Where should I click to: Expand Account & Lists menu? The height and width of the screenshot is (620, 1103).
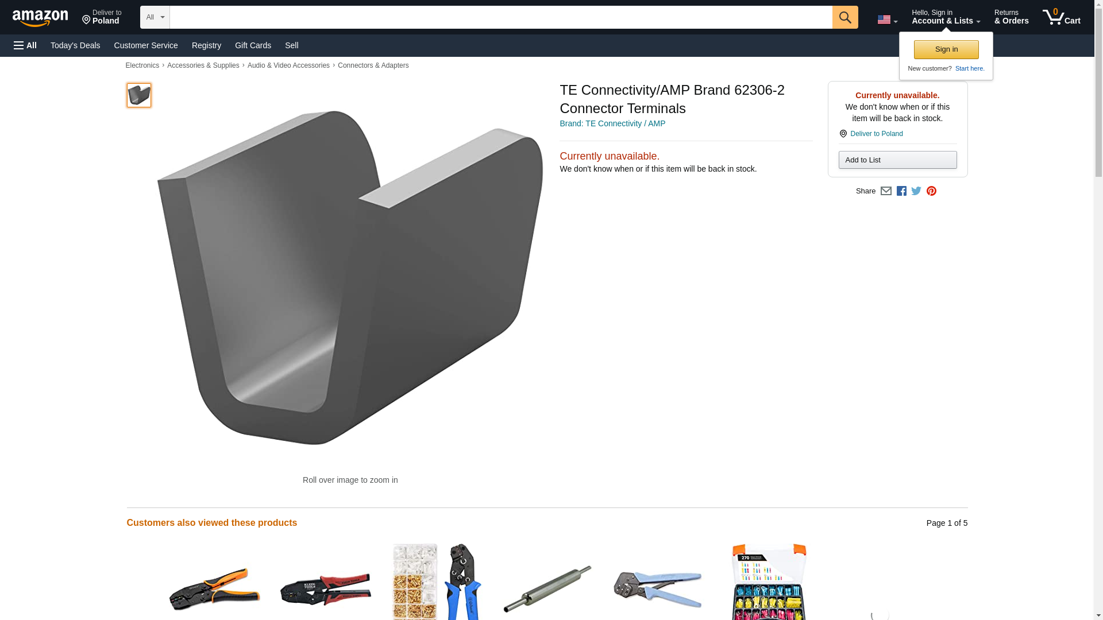[x=946, y=17]
